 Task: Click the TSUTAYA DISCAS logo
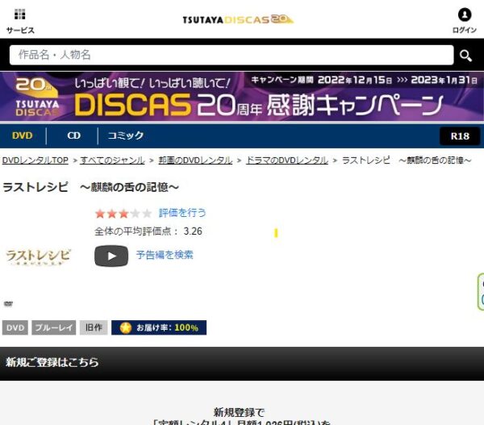tap(237, 19)
